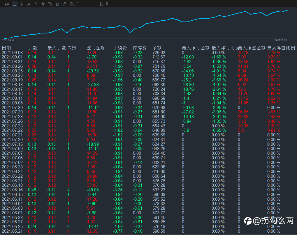This screenshot has height=235, width=297.
Task: Select the 2021.07.30 date row
Action: (x=12, y=107)
